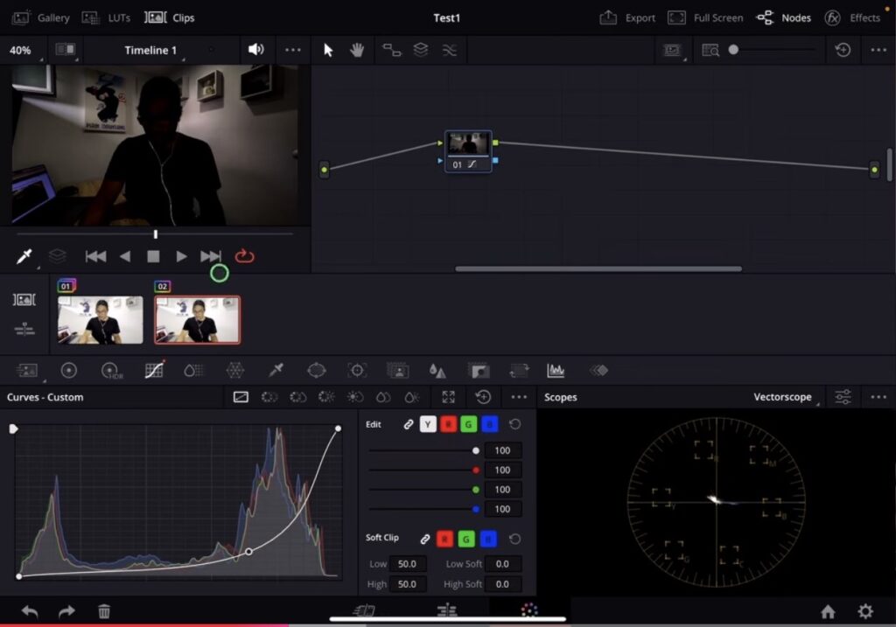
Task: Open the Curves palette icon
Action: coord(154,370)
